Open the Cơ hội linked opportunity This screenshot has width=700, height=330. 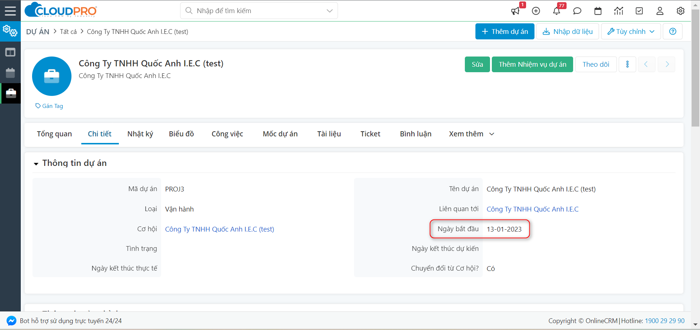pyautogui.click(x=219, y=229)
